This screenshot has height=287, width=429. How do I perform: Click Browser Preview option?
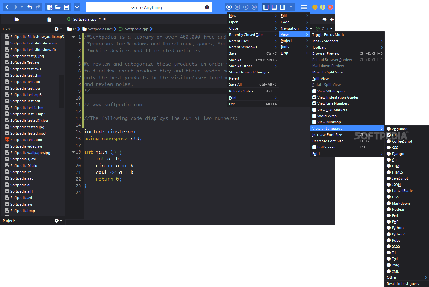point(347,53)
